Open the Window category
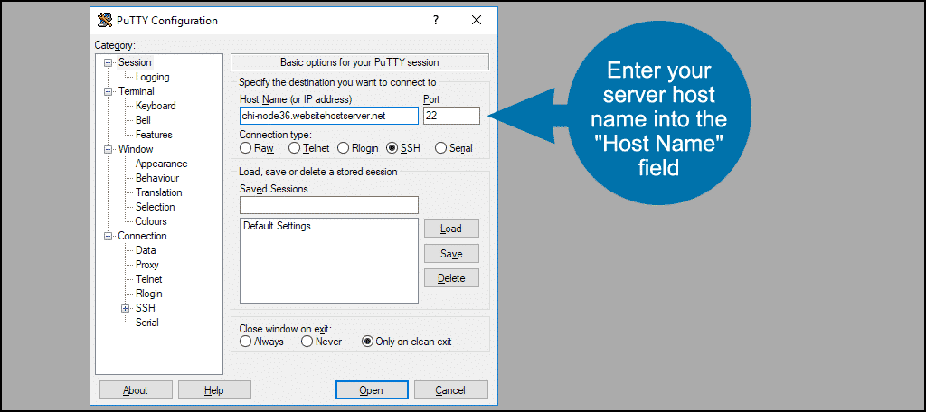Image resolution: width=926 pixels, height=412 pixels. pos(136,149)
